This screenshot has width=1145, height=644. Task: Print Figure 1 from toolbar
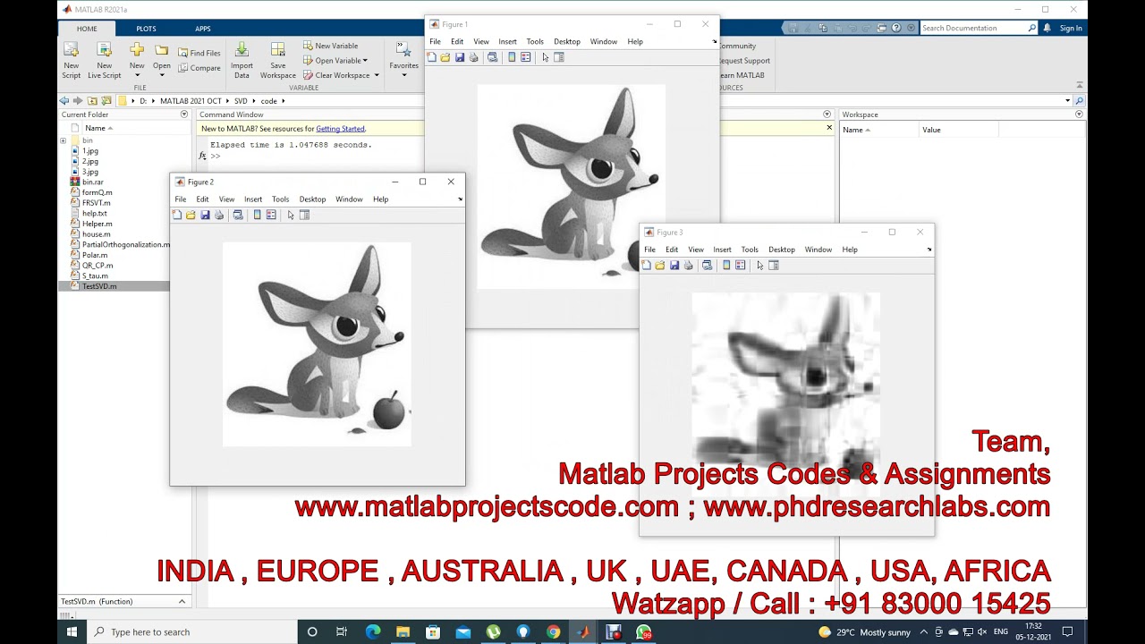474,57
